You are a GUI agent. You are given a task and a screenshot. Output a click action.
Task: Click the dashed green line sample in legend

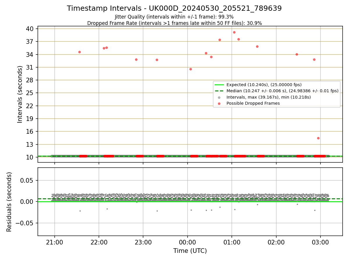(219, 91)
